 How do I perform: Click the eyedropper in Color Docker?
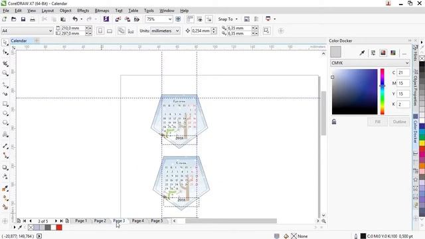[x=362, y=53]
